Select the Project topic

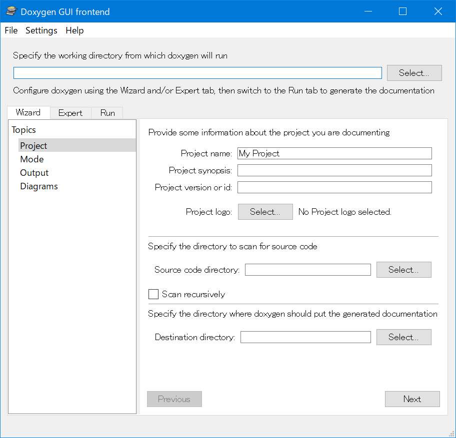pyautogui.click(x=77, y=145)
